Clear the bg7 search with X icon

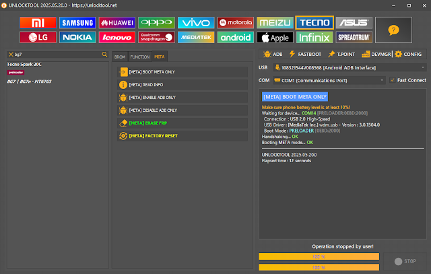(x=11, y=55)
